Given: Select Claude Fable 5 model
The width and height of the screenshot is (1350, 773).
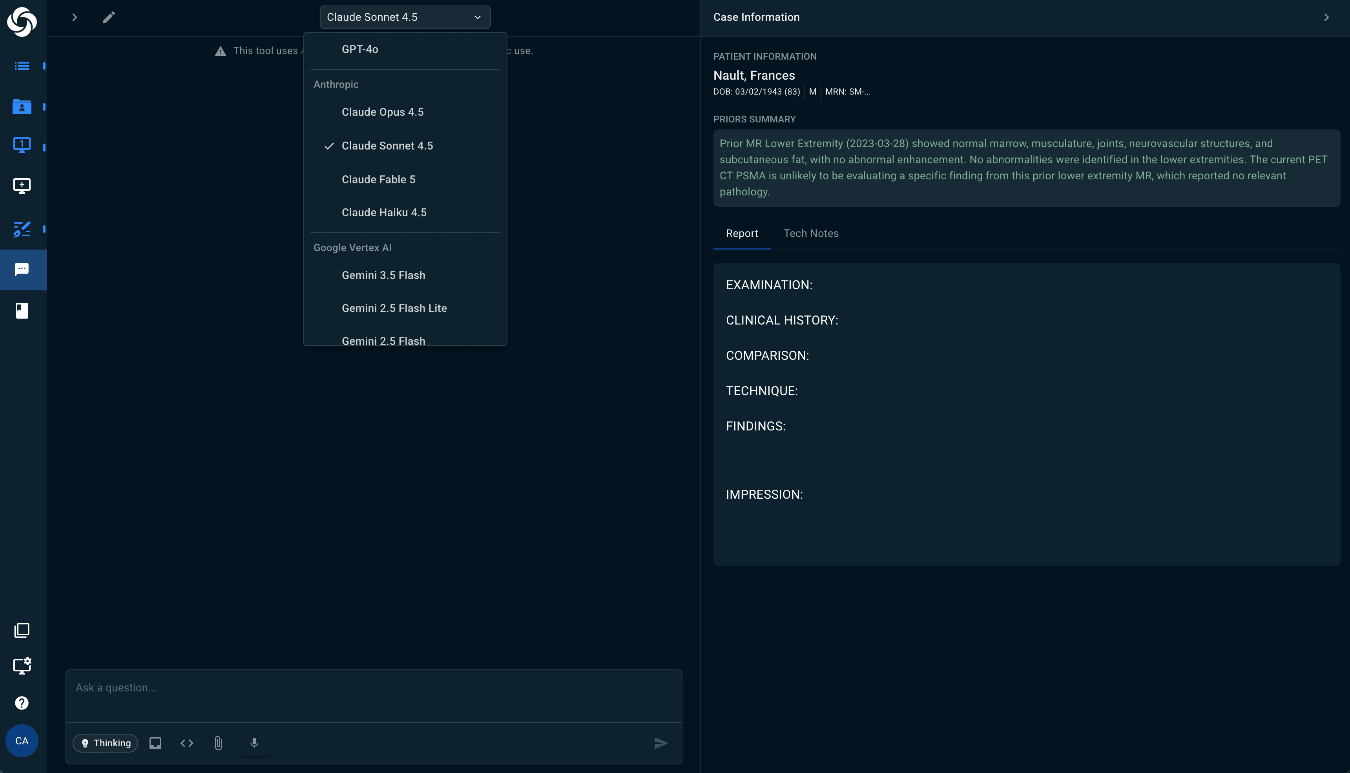Looking at the screenshot, I should click(x=405, y=179).
